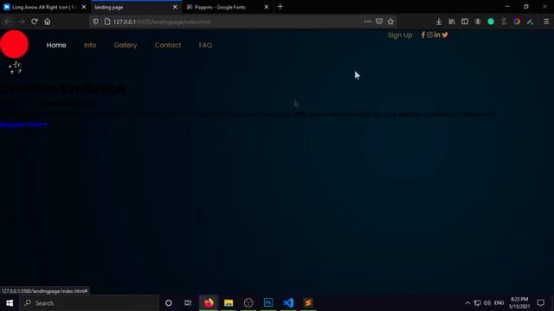
Task: Reload the current page
Action: coord(35,22)
